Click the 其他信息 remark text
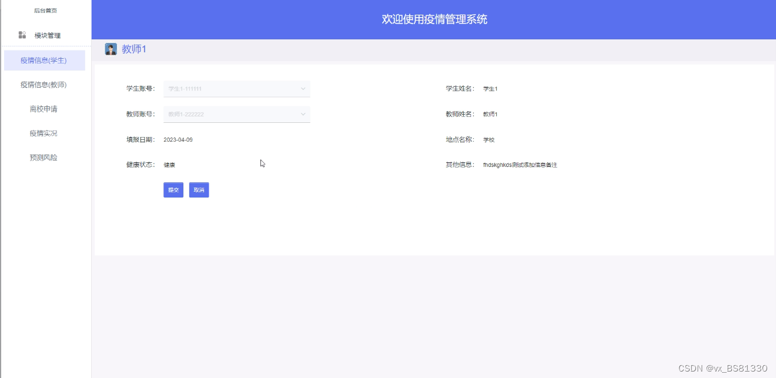Screen dimensions: 776x378 520,165
